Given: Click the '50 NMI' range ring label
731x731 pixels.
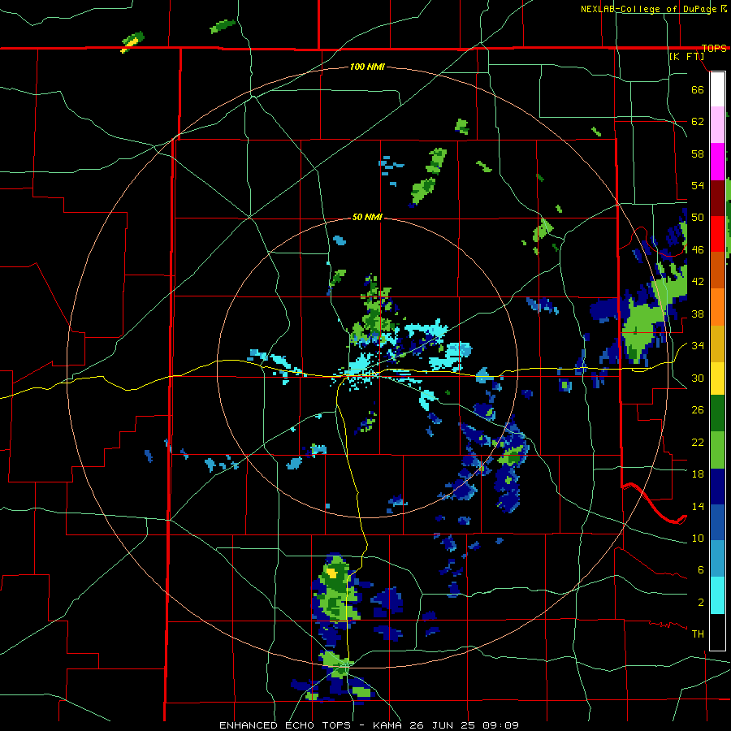Looking at the screenshot, I should click(367, 217).
